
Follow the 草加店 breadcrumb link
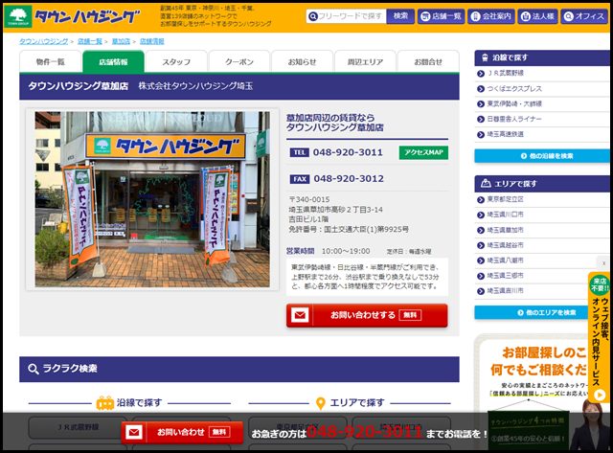tap(121, 41)
